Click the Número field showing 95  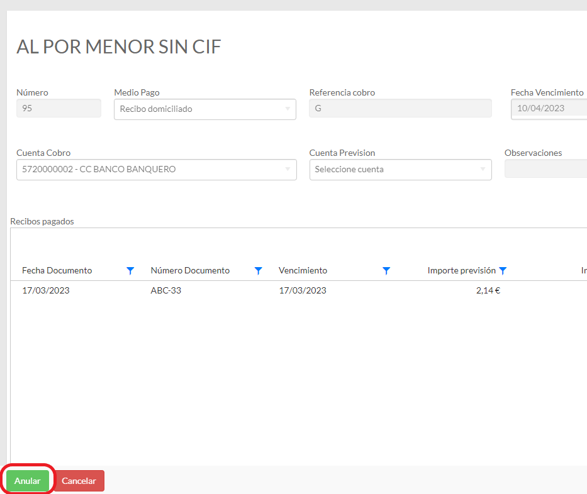59,108
